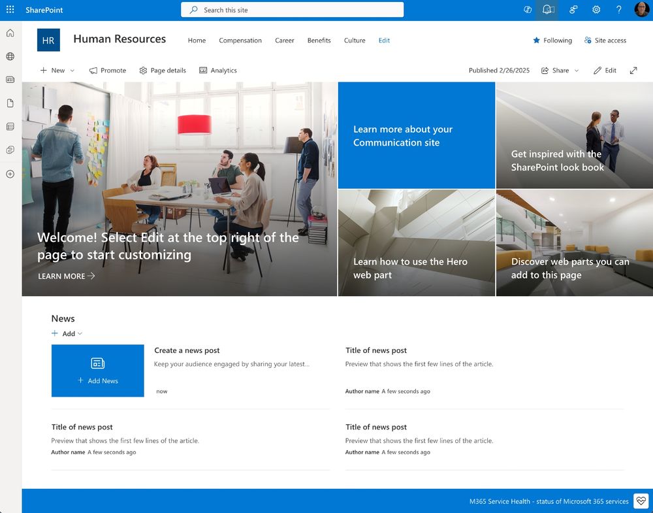The height and width of the screenshot is (513, 653).
Task: Open the M365 Service Health heart icon
Action: pyautogui.click(x=641, y=501)
